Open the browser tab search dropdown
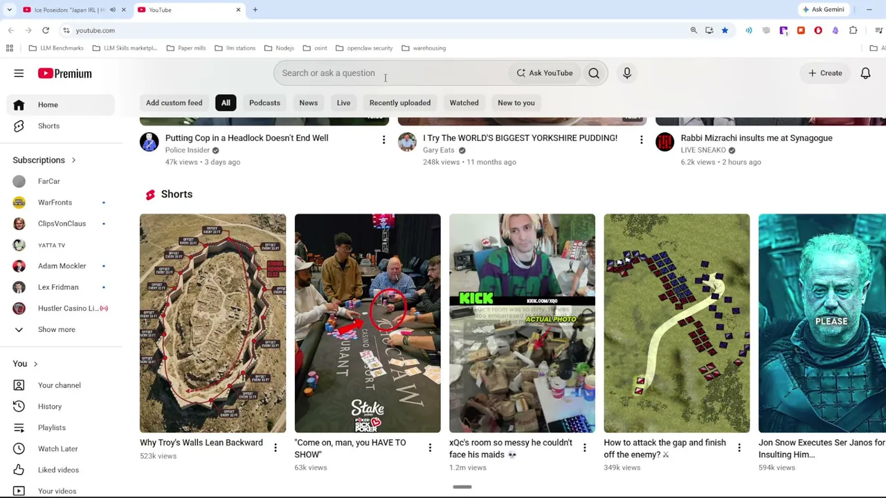Image resolution: width=886 pixels, height=498 pixels. tap(9, 10)
